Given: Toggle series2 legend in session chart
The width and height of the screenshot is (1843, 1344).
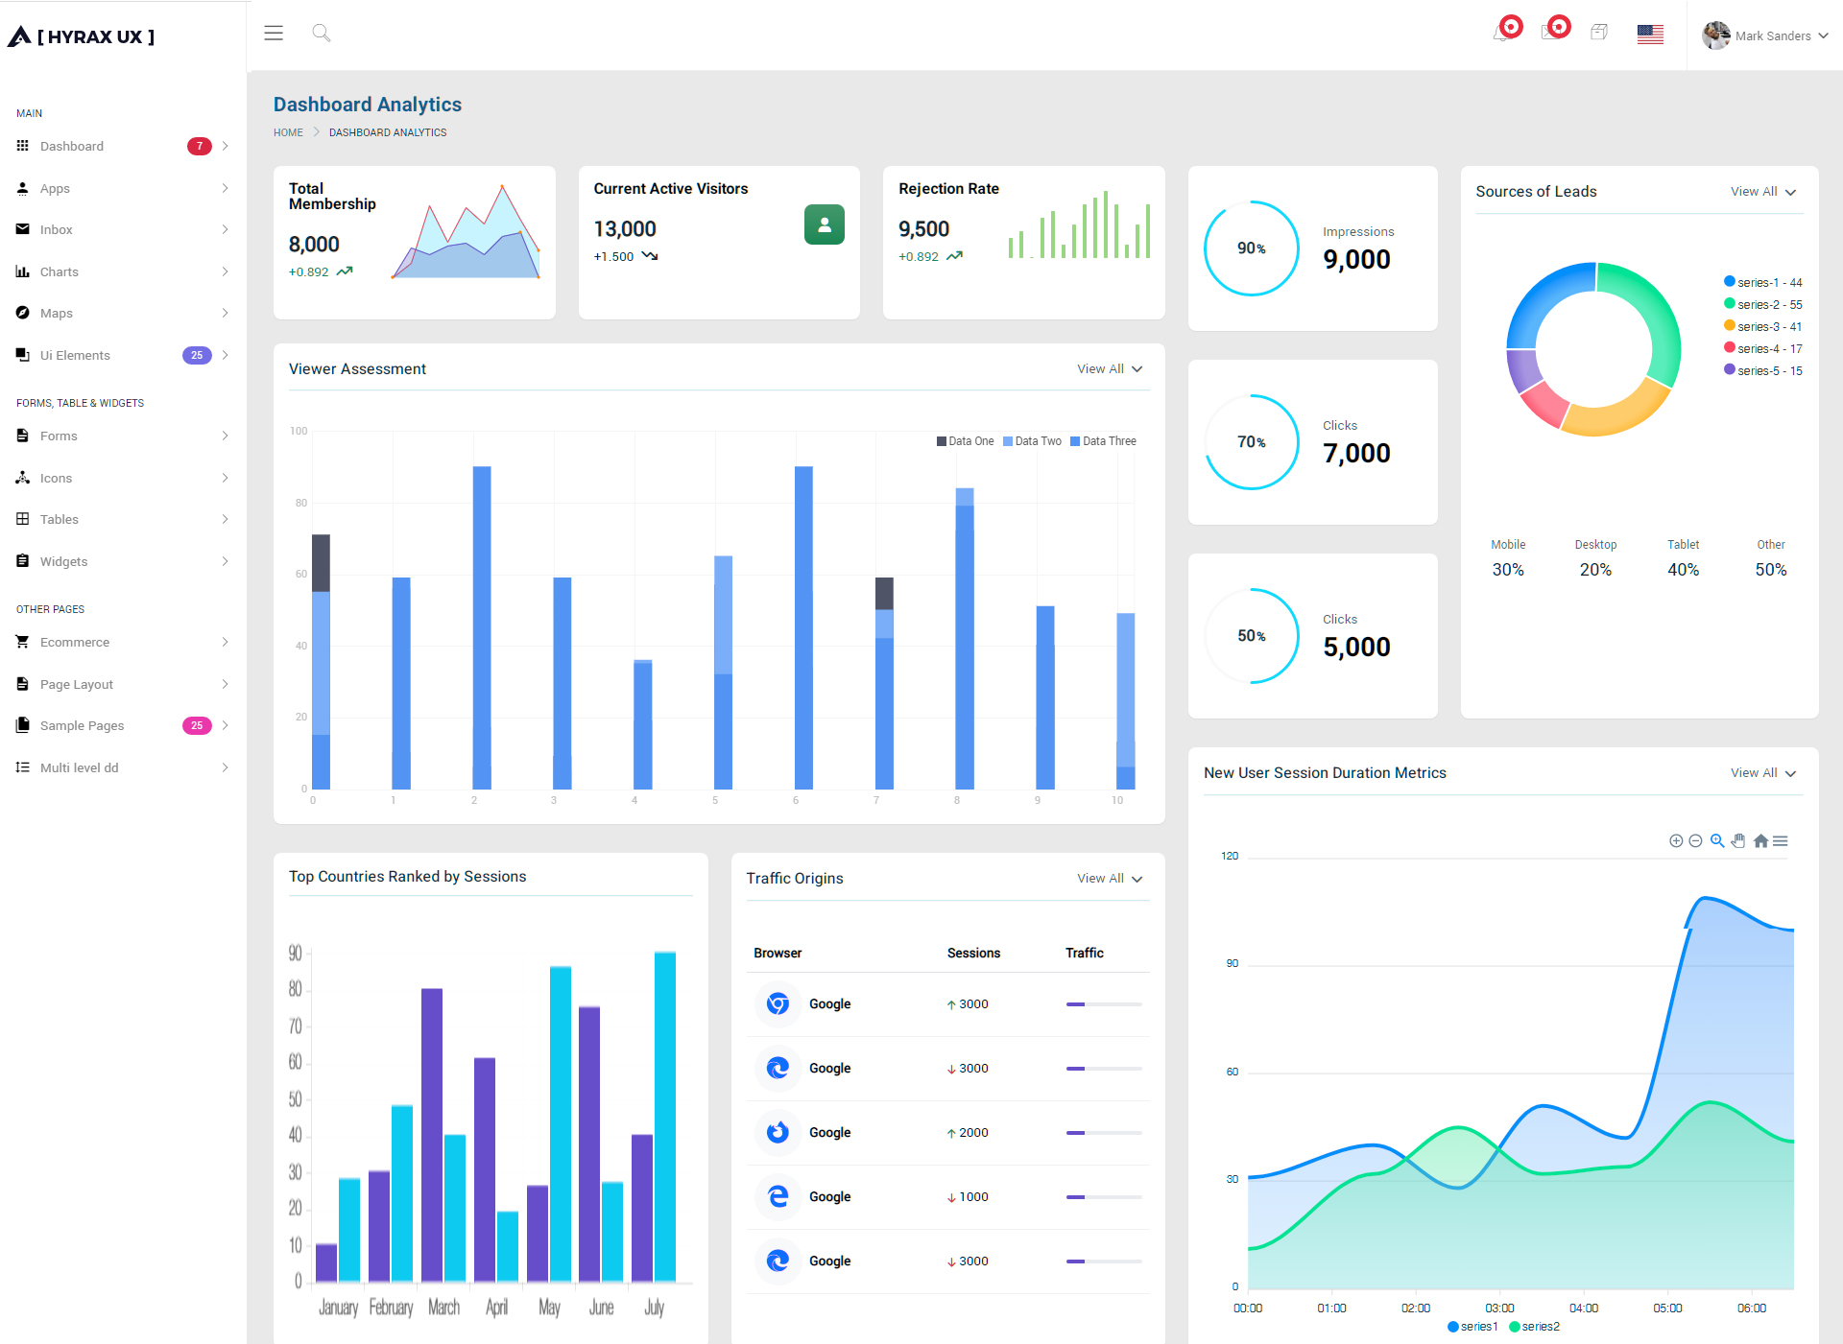Looking at the screenshot, I should pos(1535,1327).
